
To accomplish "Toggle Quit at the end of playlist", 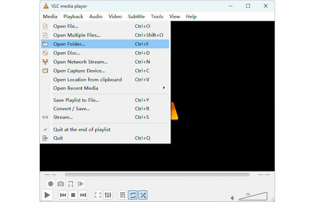I will pos(105,130).
